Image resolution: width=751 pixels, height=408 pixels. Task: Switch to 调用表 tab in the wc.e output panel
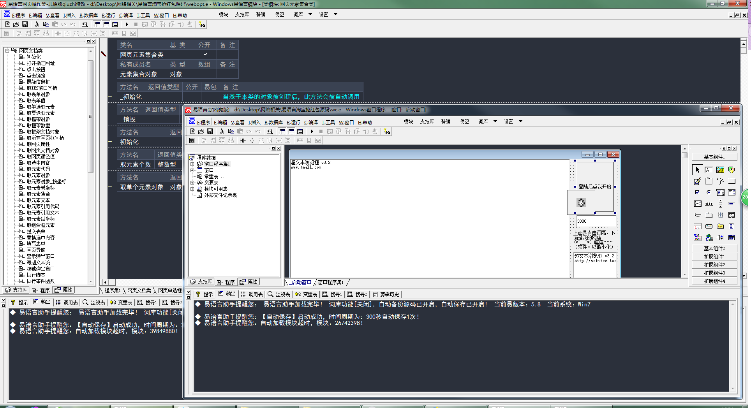point(252,294)
